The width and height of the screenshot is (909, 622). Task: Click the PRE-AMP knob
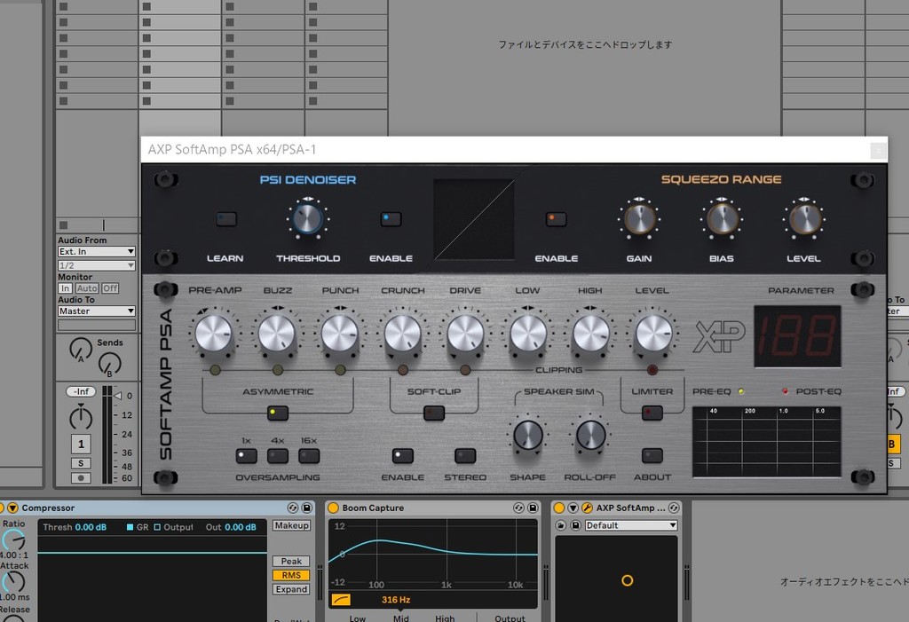pyautogui.click(x=213, y=334)
